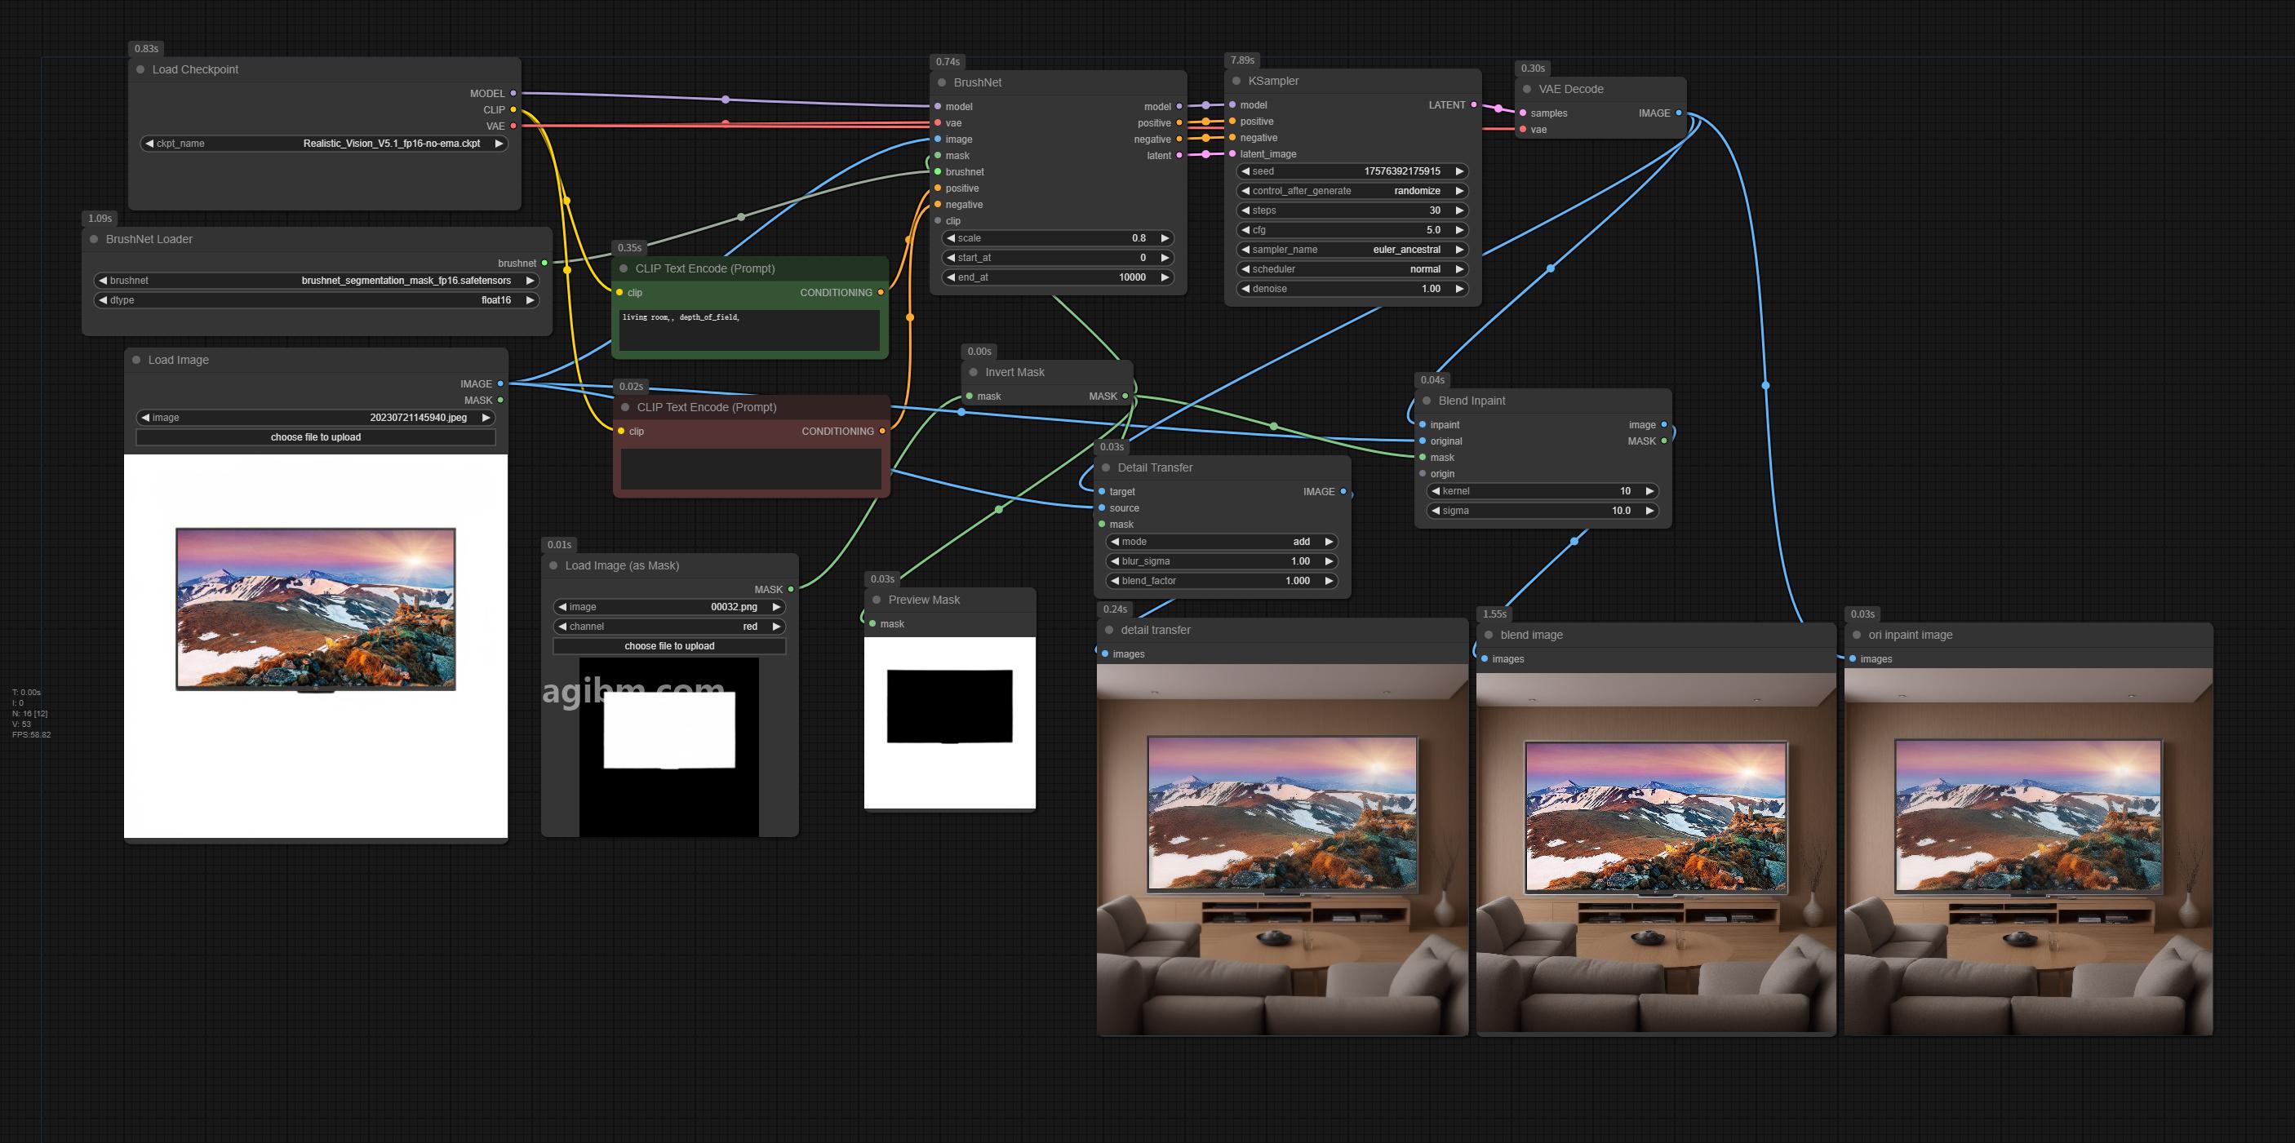Toggle collapse dot on Blend Inpaint node
Image resolution: width=2295 pixels, height=1143 pixels.
pyautogui.click(x=1427, y=401)
